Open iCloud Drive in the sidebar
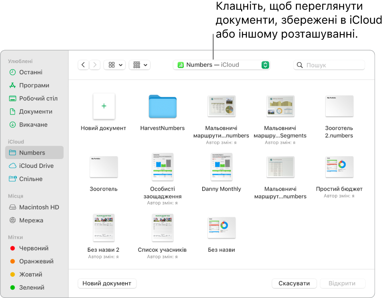 point(35,166)
